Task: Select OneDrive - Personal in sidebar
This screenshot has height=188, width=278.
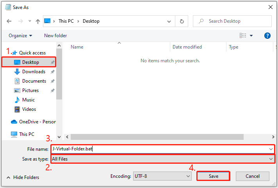Action: tap(33, 122)
